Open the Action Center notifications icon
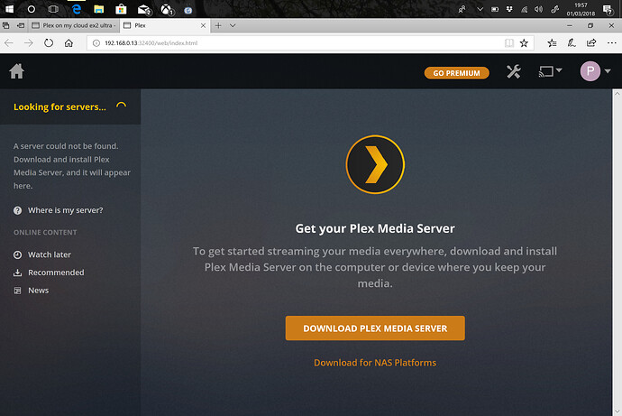Image resolution: width=622 pixels, height=416 pixels. (608, 10)
